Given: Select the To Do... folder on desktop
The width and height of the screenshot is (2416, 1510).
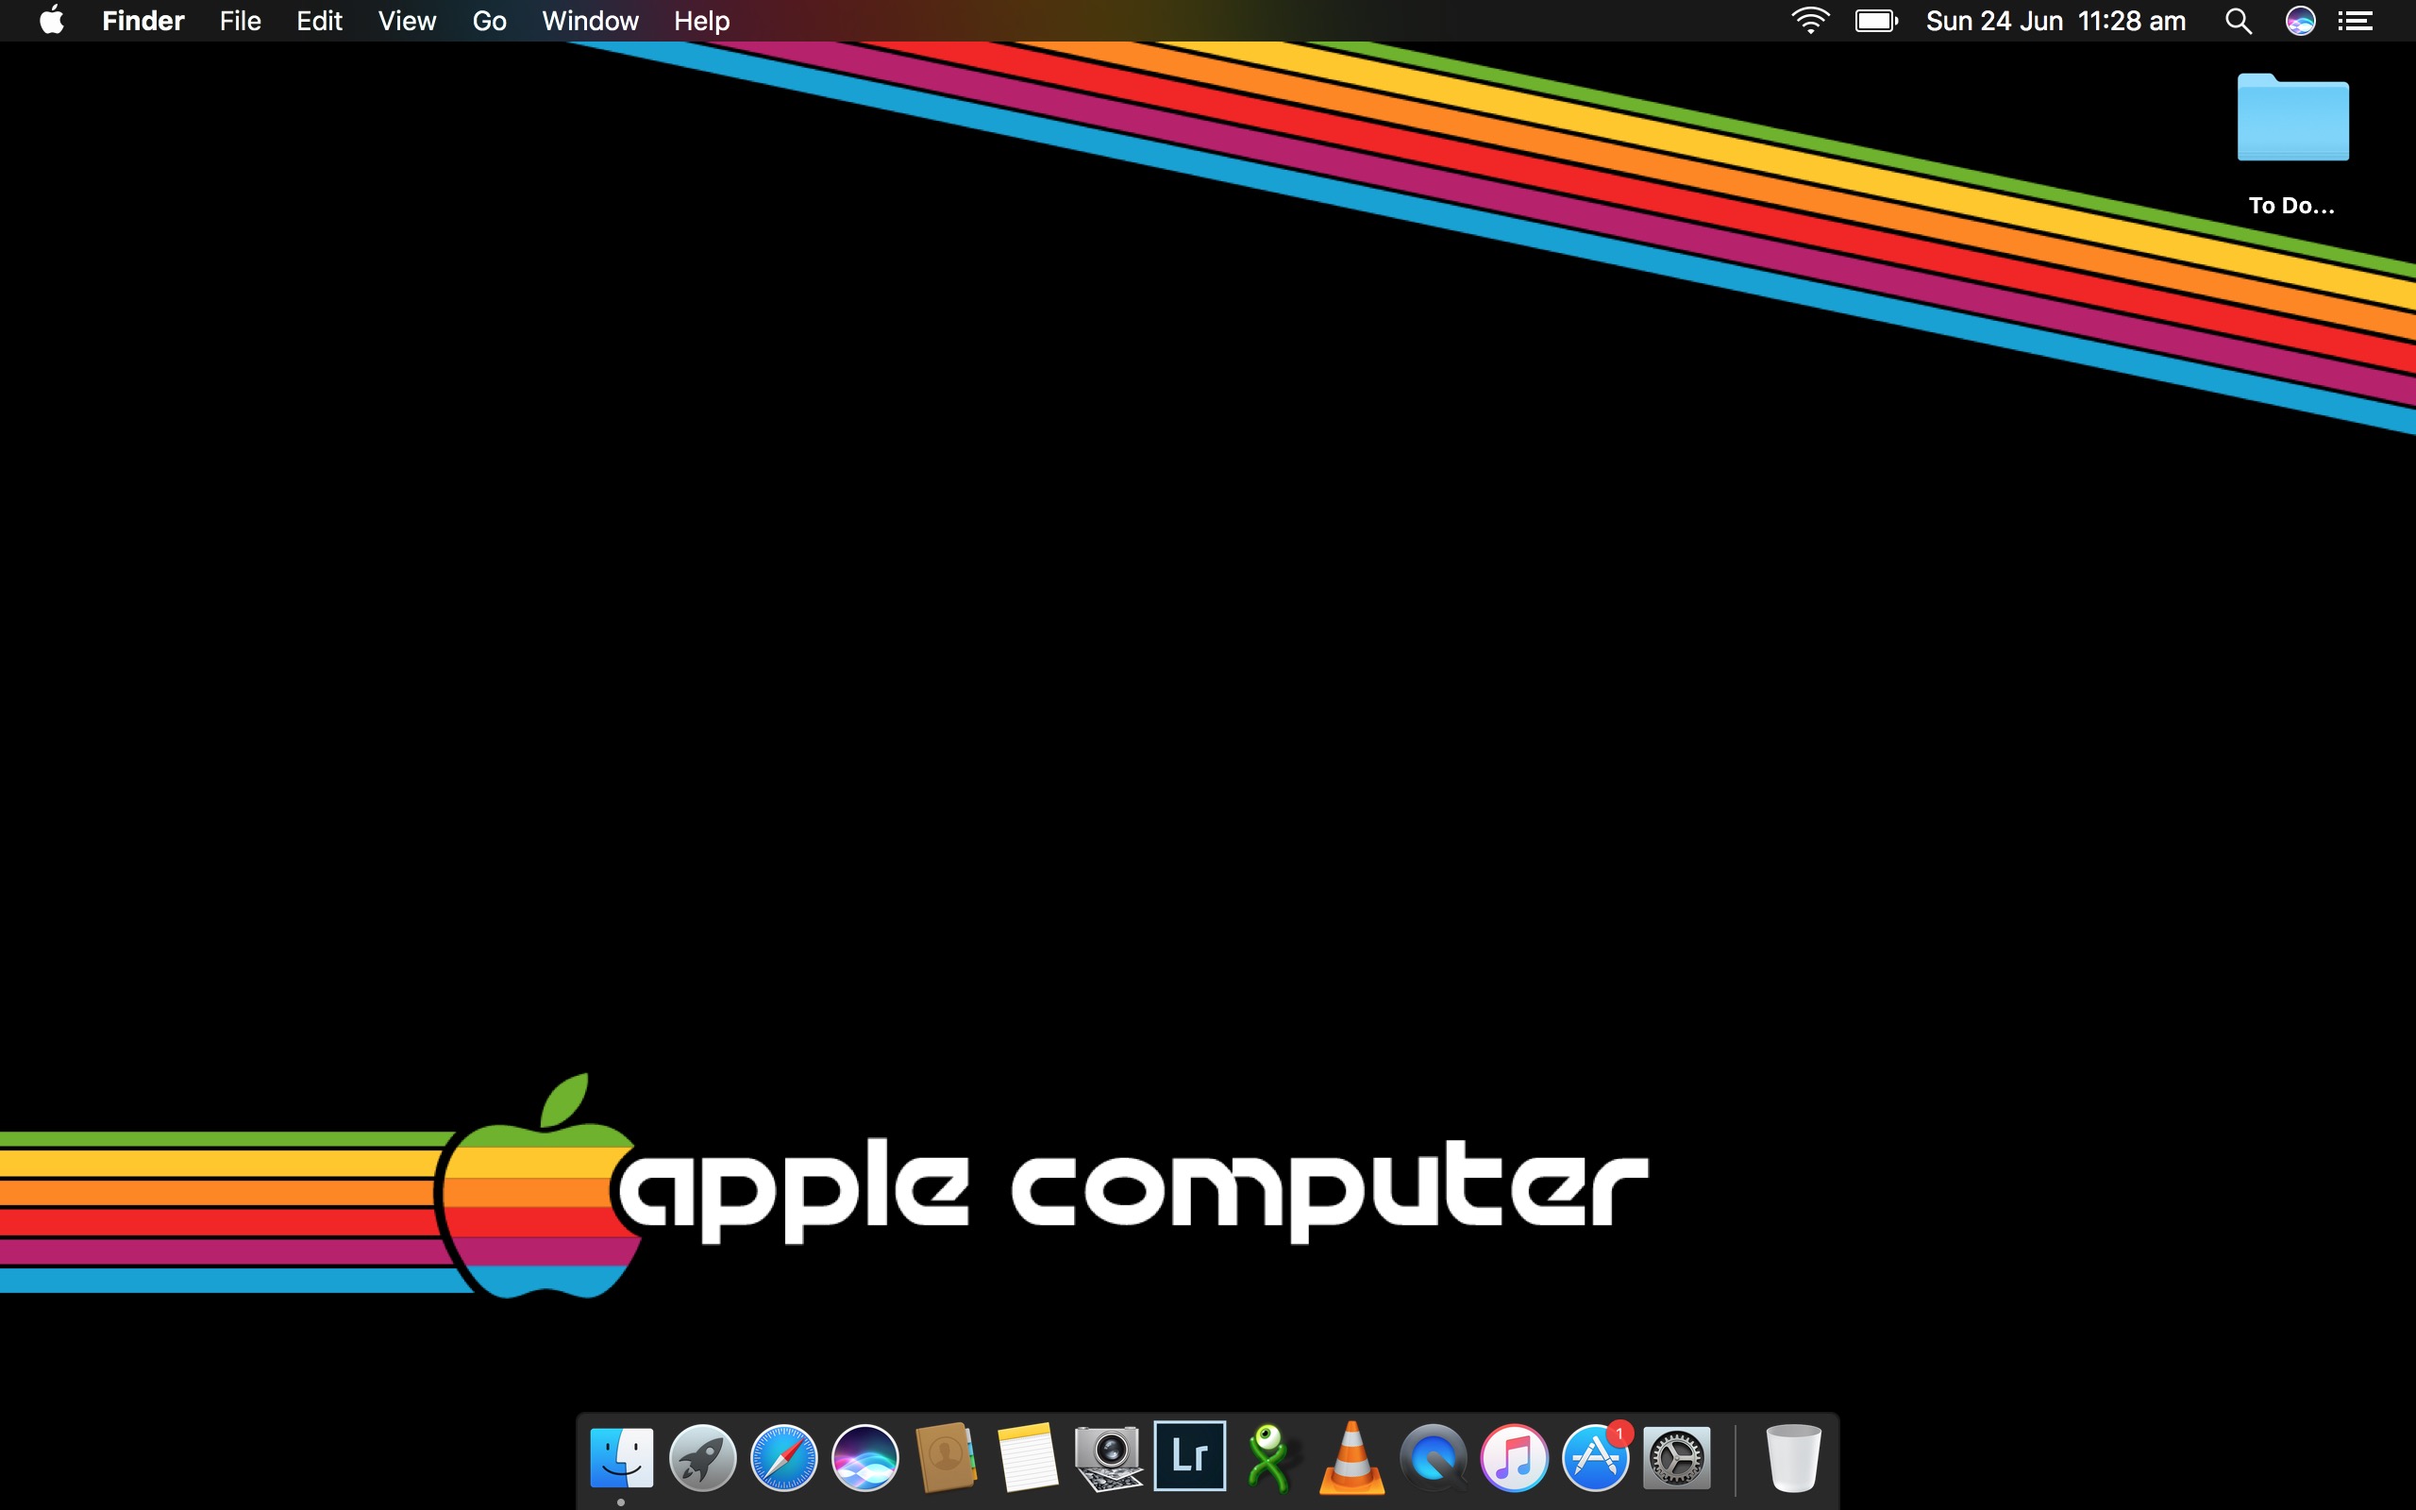Looking at the screenshot, I should click(2292, 144).
